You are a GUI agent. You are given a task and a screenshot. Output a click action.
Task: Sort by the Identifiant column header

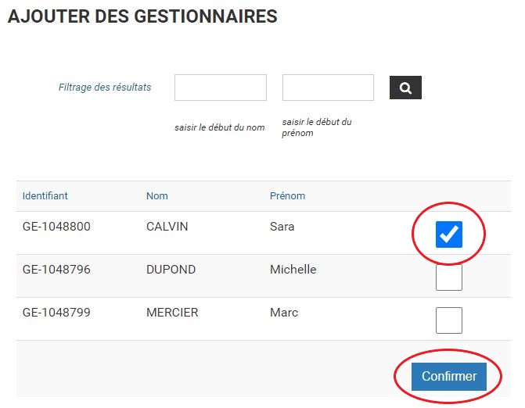pyautogui.click(x=45, y=195)
